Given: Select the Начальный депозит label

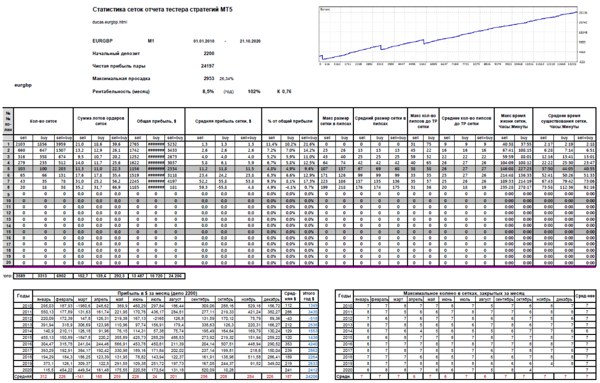Looking at the screenshot, I should 116,54.
